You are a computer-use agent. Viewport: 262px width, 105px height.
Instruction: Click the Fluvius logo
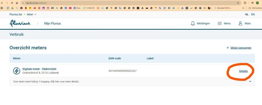coord(20,23)
